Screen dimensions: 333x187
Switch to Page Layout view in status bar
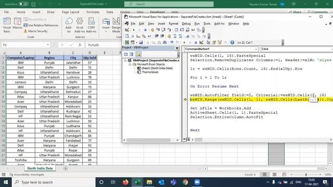(274, 175)
